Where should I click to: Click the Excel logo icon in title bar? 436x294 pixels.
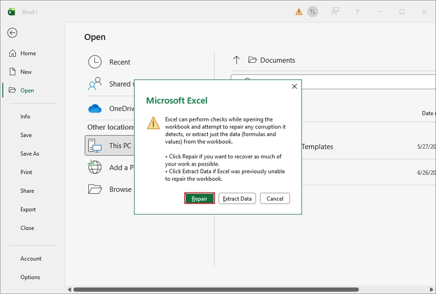click(x=11, y=12)
